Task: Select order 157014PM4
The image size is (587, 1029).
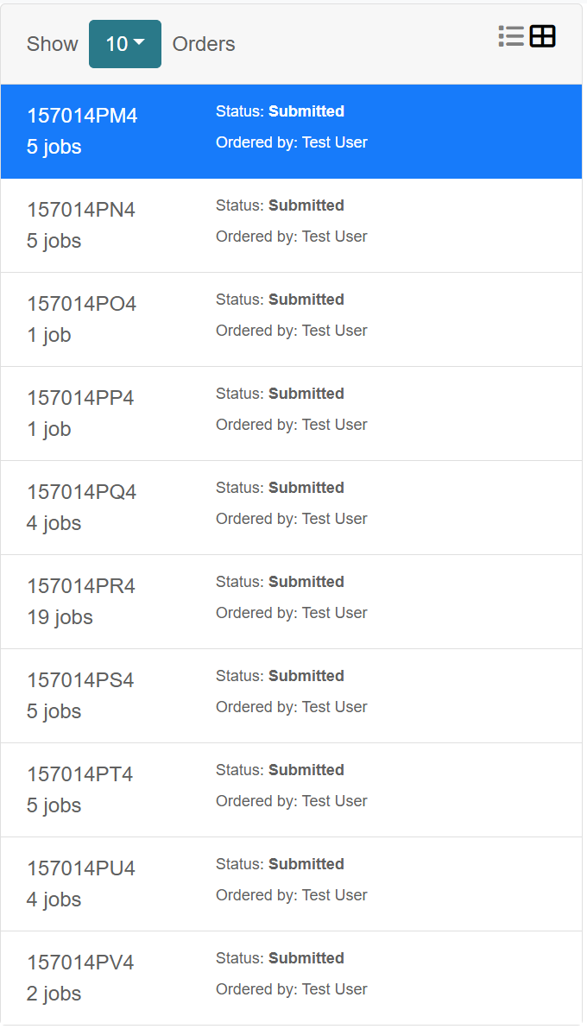Action: [x=292, y=131]
